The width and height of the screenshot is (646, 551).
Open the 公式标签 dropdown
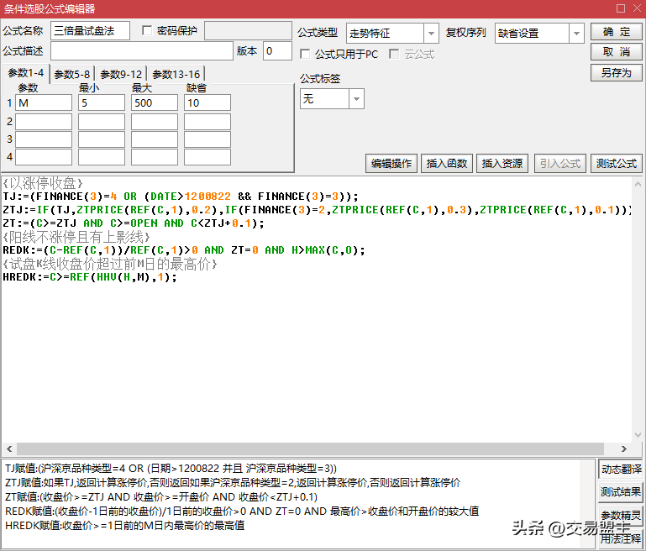tap(356, 99)
